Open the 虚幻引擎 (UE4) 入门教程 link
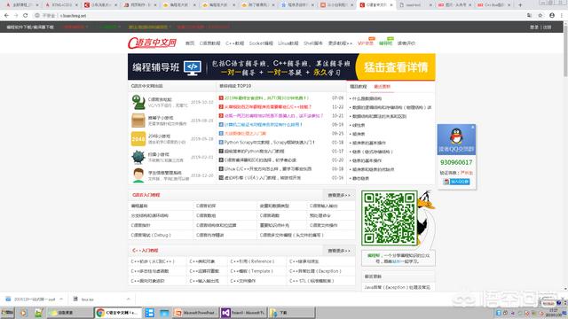Image resolution: width=568 pixels, height=319 pixels. [263, 177]
